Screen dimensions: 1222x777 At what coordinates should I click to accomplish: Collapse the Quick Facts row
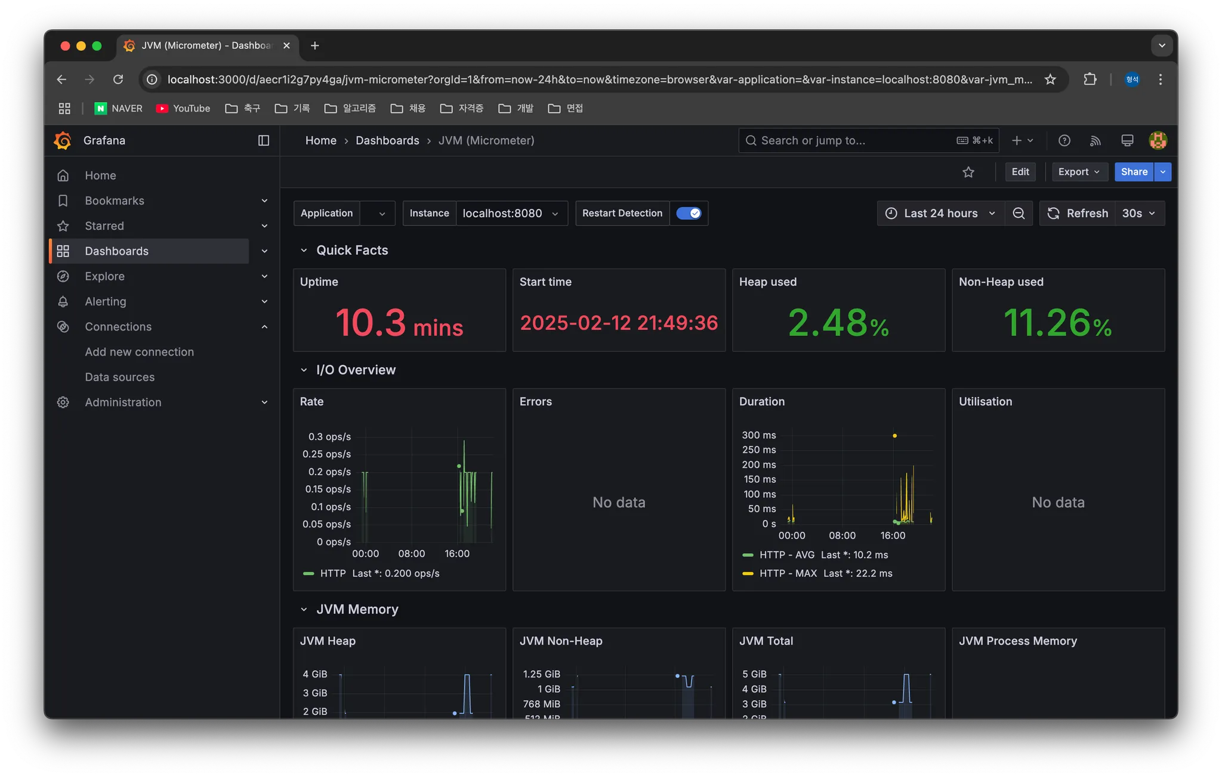[304, 250]
